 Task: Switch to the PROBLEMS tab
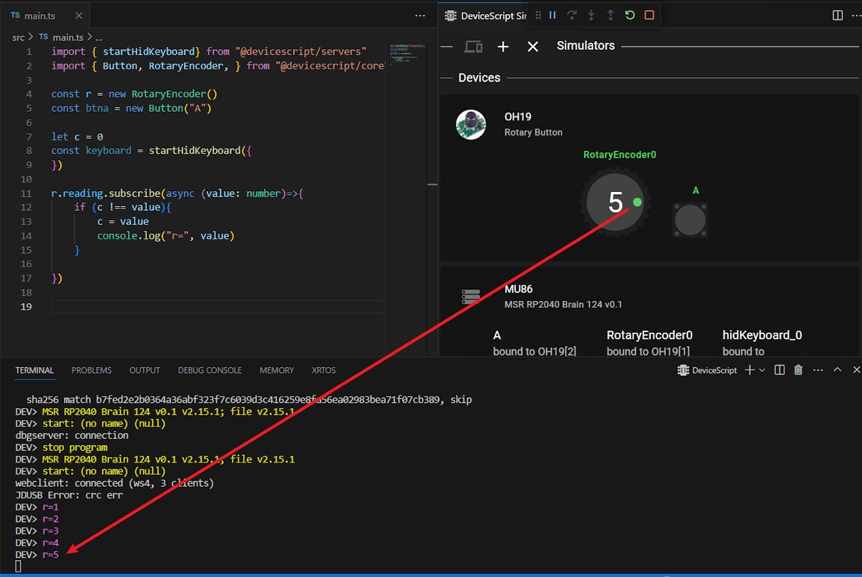pos(92,370)
